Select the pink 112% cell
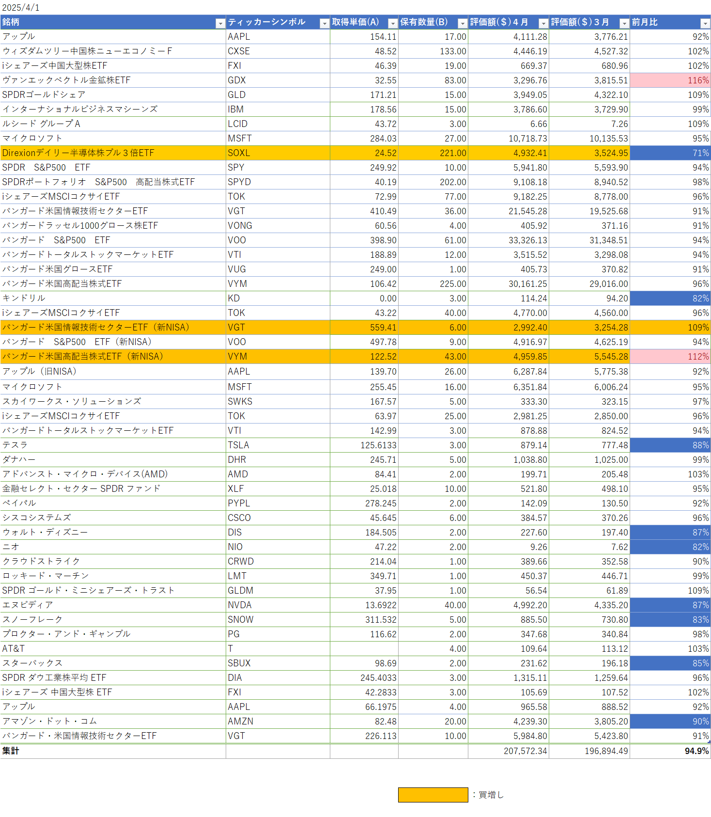The width and height of the screenshot is (711, 817). point(670,357)
